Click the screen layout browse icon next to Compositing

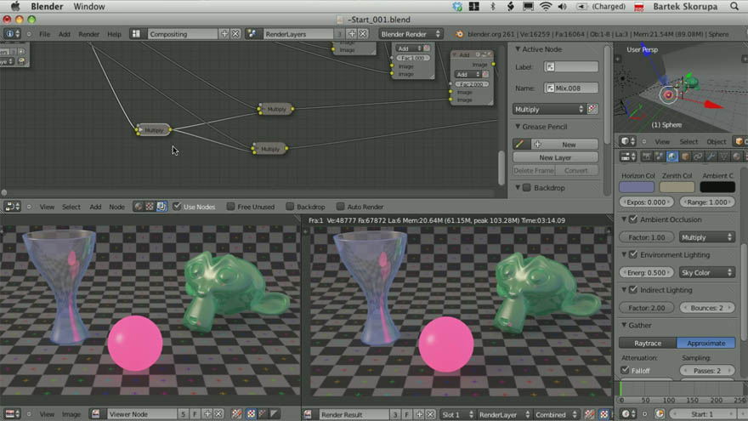136,34
